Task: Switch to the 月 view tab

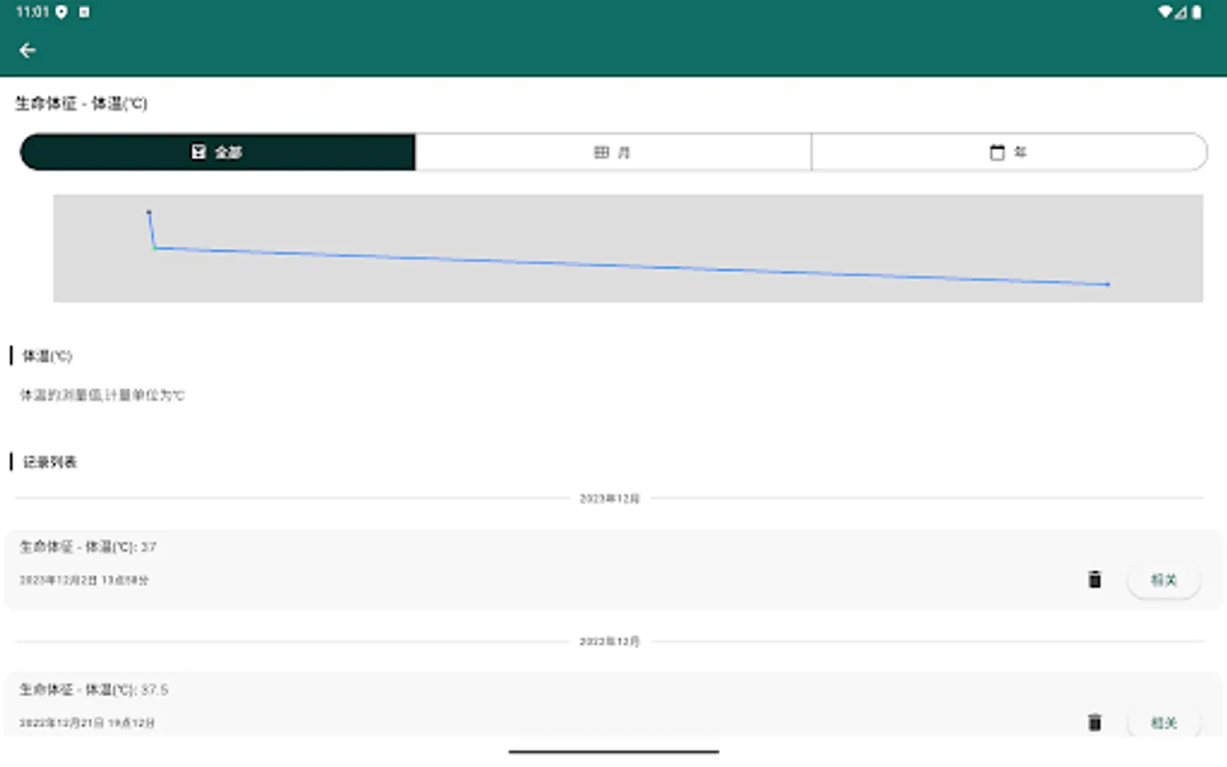Action: click(x=612, y=152)
